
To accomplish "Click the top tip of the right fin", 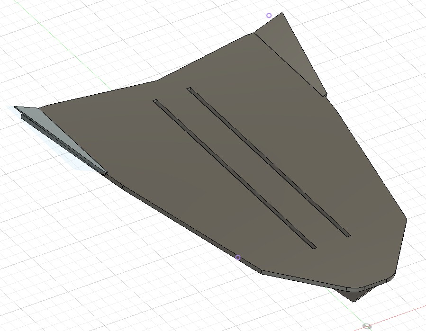I will click(x=282, y=13).
